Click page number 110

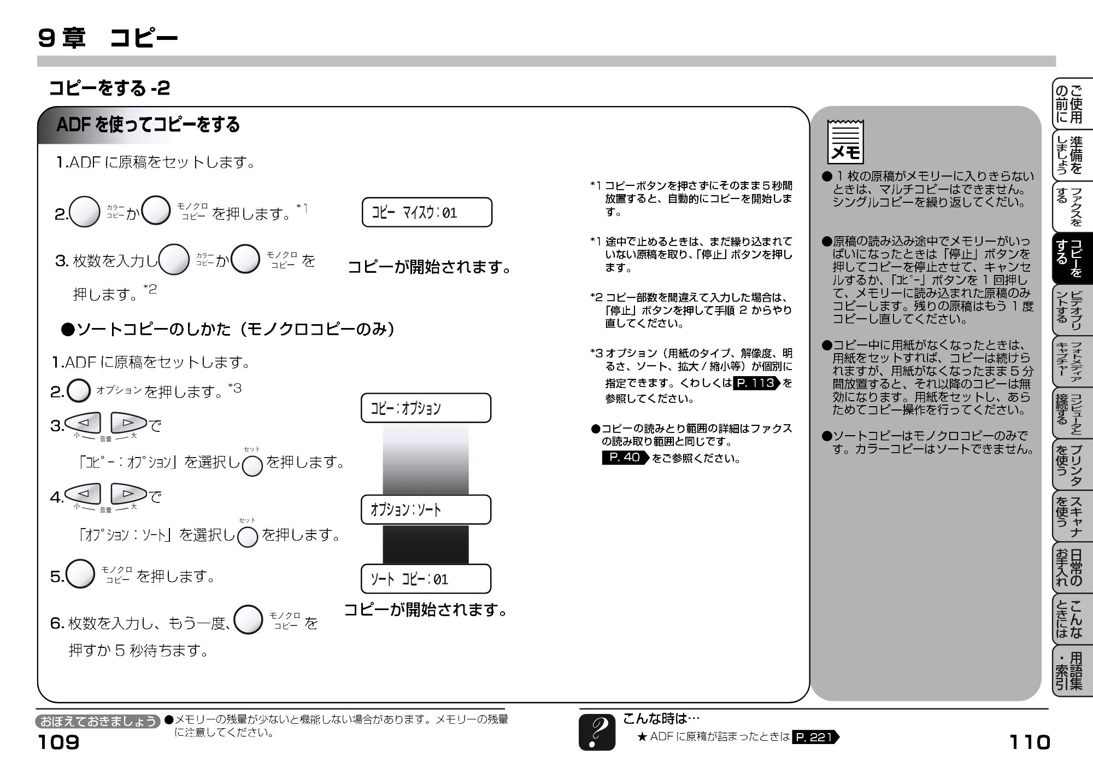click(x=1030, y=742)
